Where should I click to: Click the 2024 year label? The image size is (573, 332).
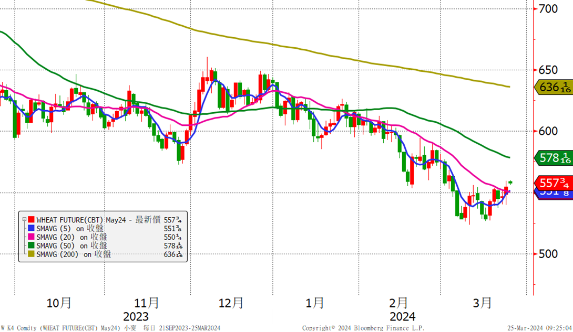402,317
